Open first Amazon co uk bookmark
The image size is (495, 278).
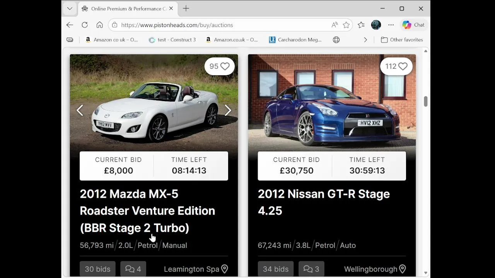click(111, 40)
